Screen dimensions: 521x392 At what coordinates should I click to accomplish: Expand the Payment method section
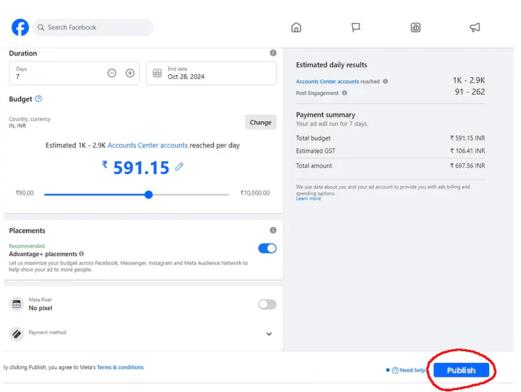coord(268,334)
